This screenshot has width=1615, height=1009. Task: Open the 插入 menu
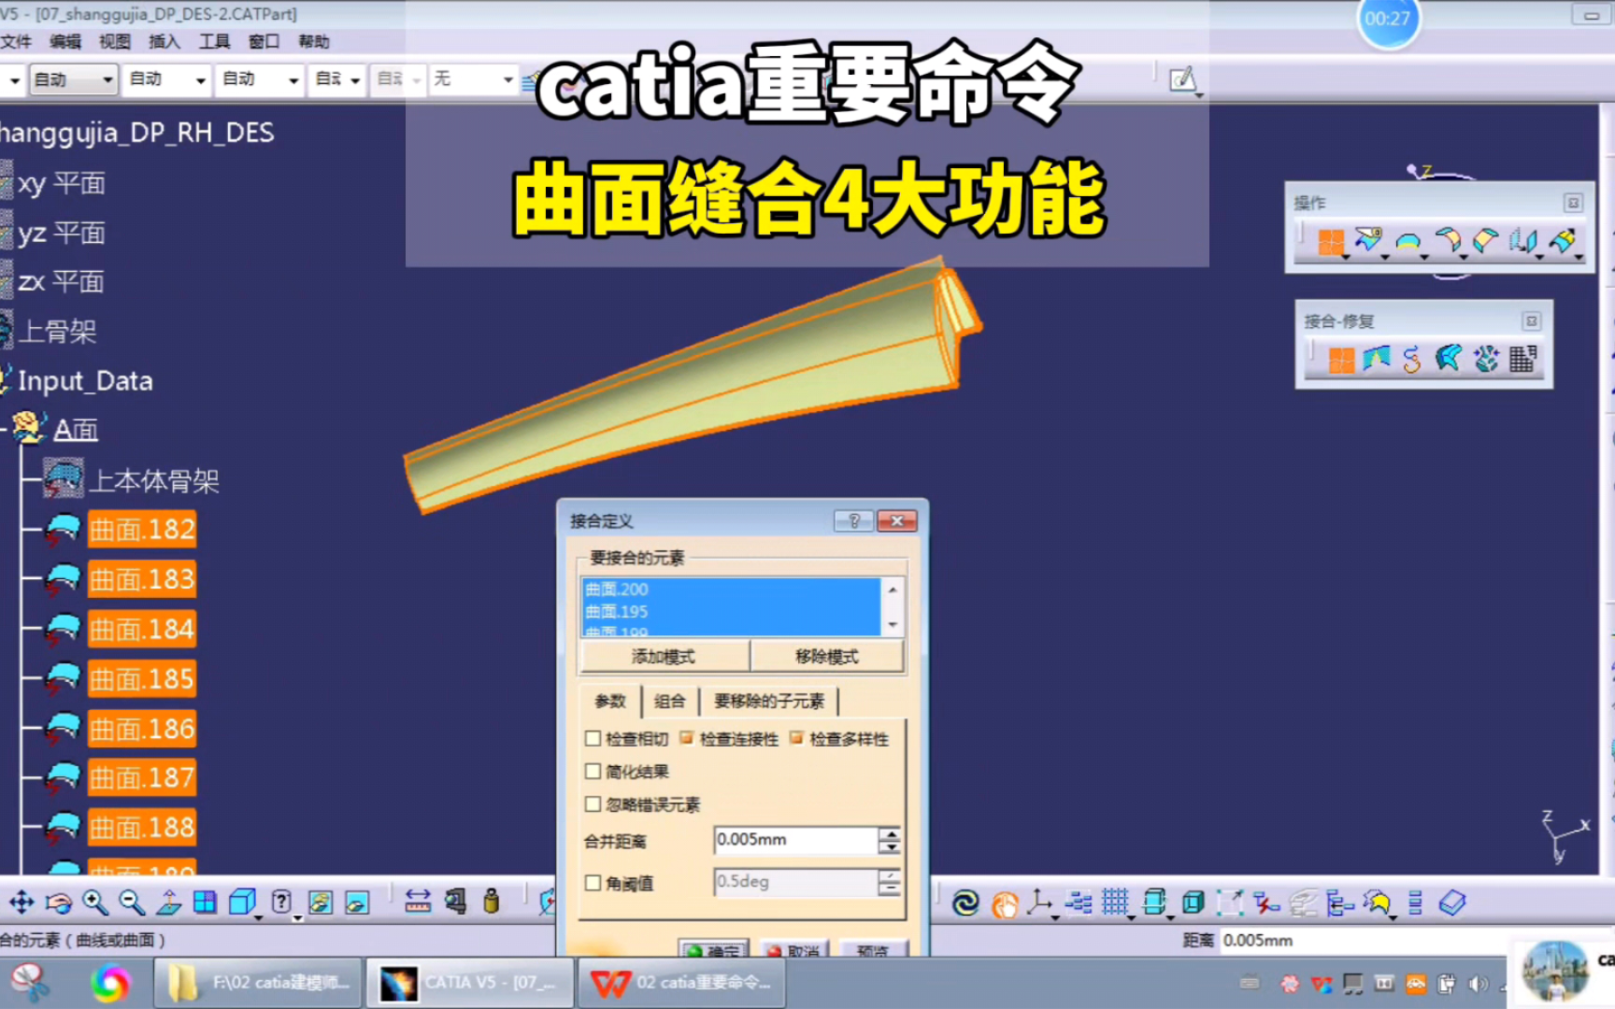(x=164, y=41)
